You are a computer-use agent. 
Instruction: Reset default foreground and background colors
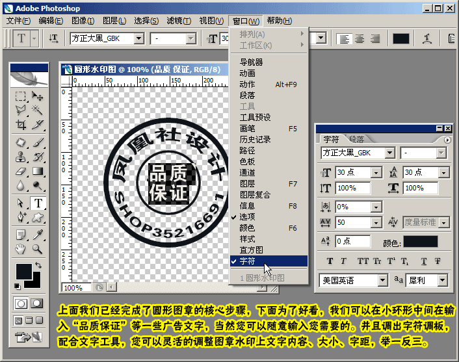(x=18, y=286)
